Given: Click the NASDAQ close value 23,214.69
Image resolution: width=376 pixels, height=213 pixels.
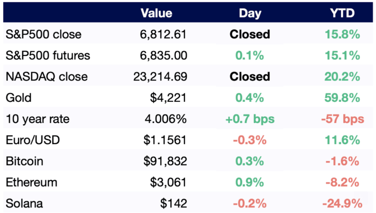Looking at the screenshot, I should 159,76.
